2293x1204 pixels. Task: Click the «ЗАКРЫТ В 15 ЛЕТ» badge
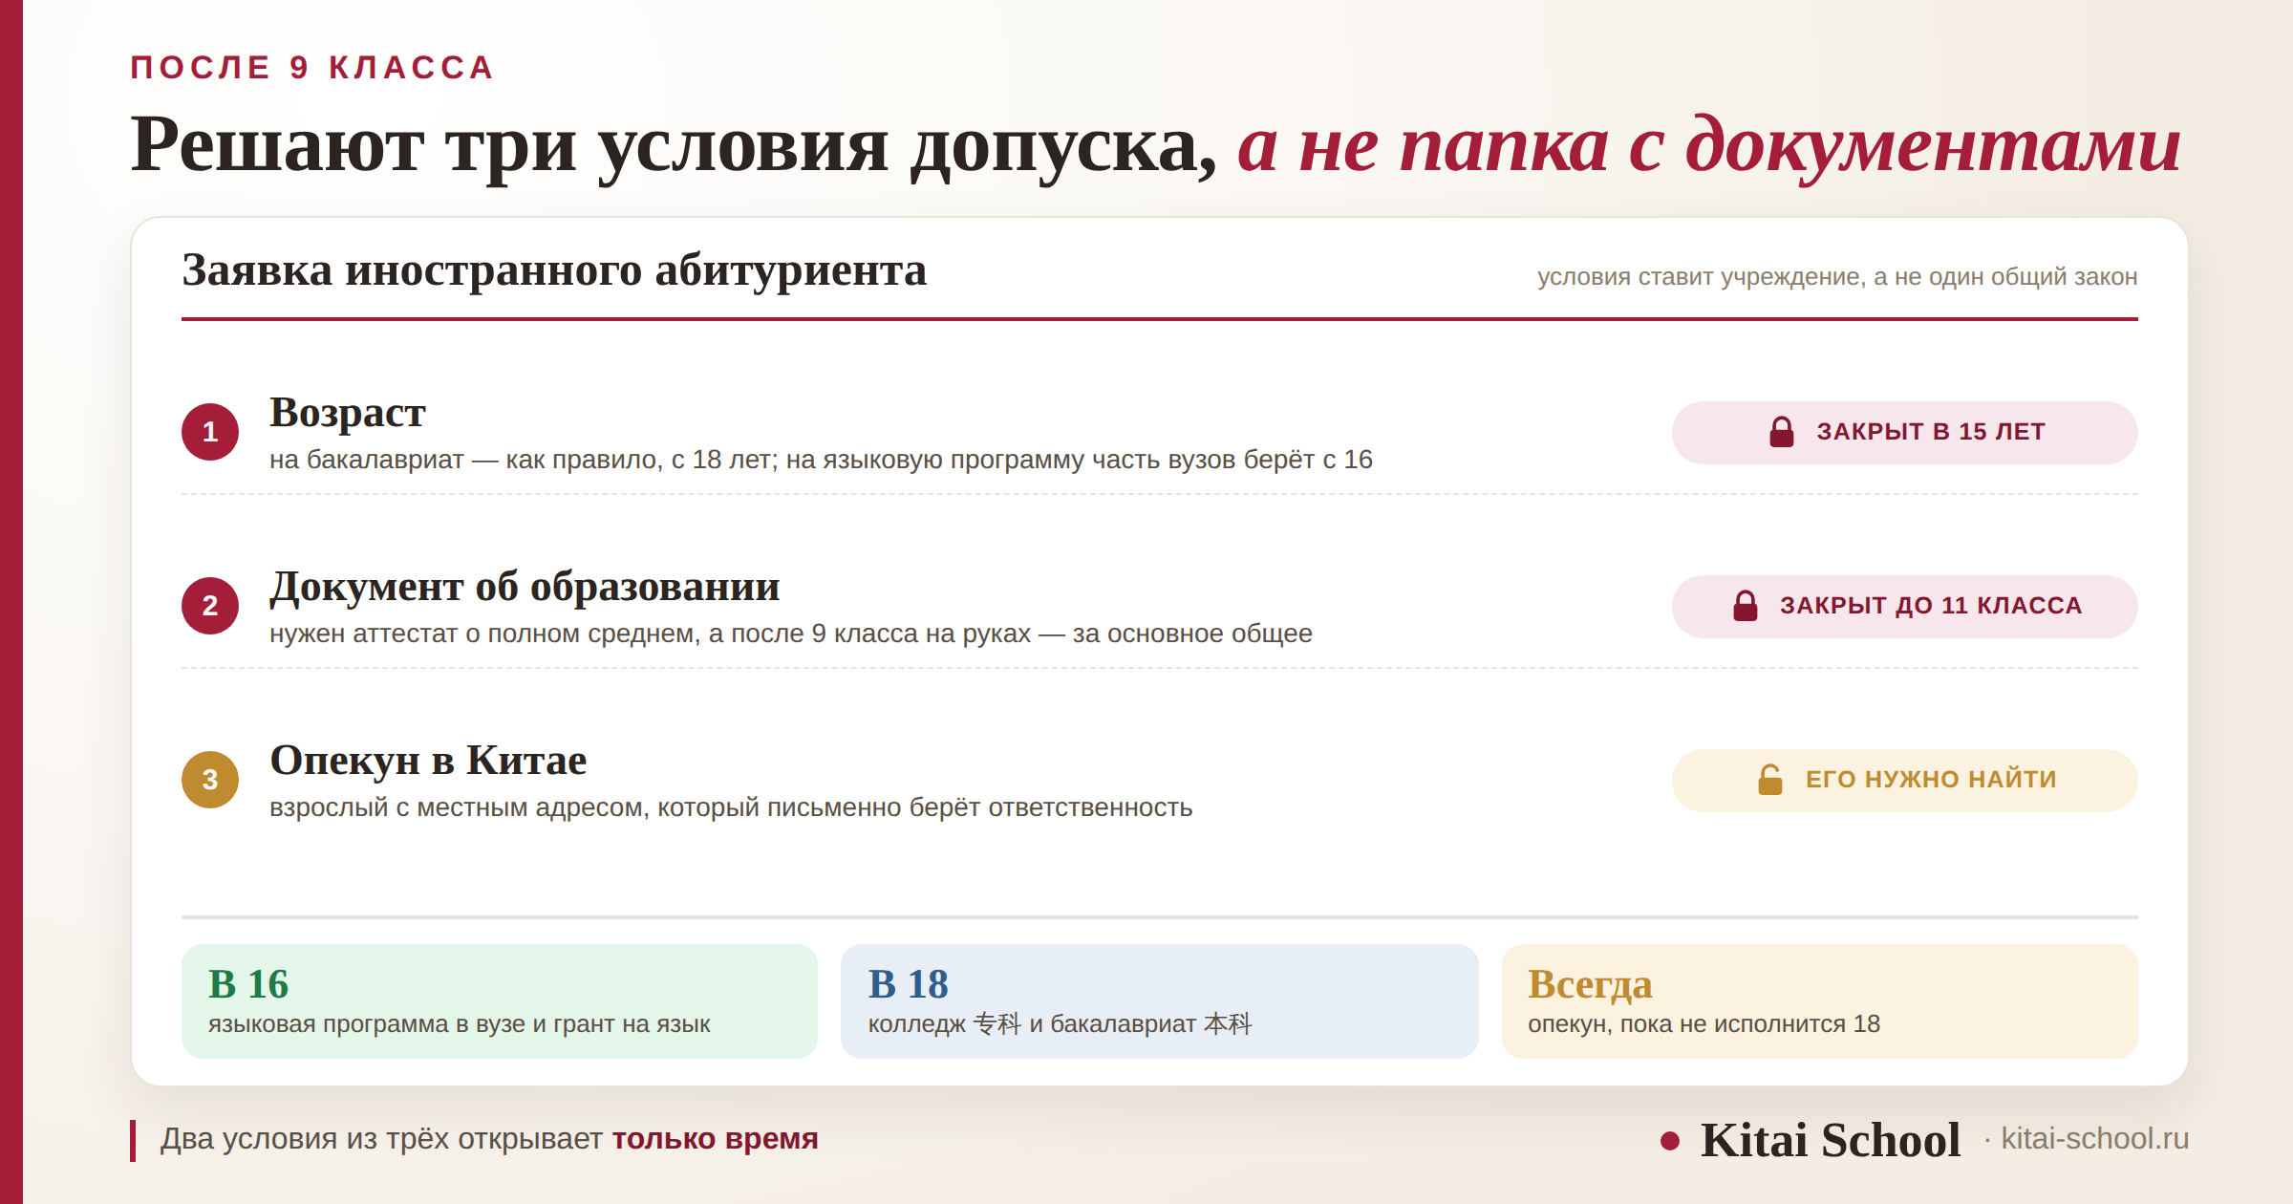tap(1904, 432)
